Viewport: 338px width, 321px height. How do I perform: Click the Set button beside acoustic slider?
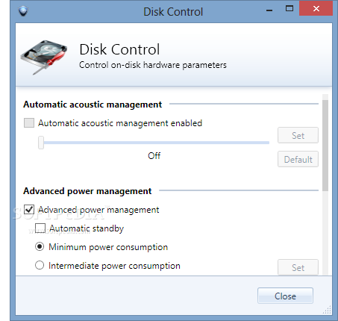click(x=298, y=135)
